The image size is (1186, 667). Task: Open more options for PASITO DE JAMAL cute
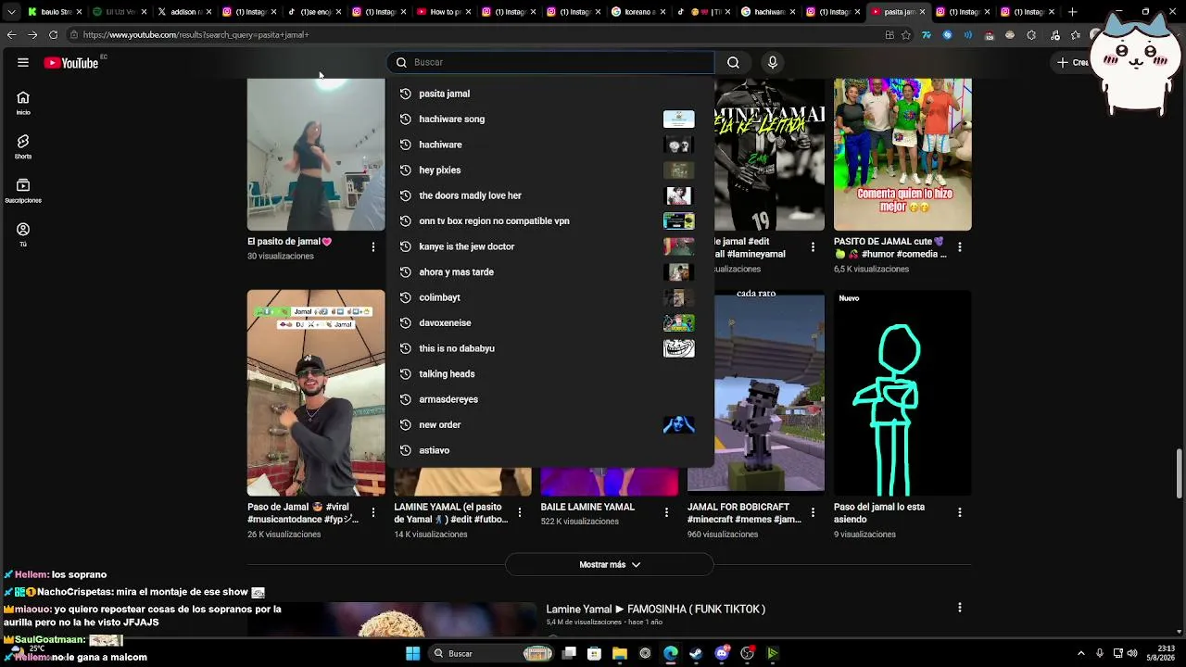click(960, 247)
